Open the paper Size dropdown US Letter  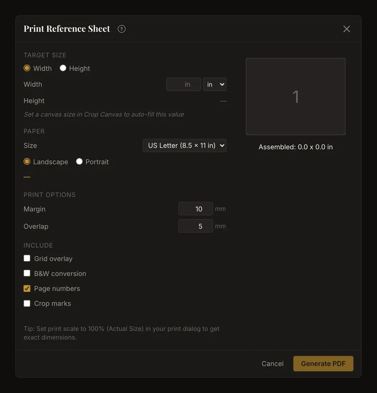tap(185, 145)
